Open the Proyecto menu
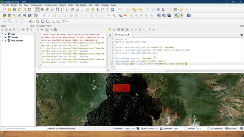Image resolution: width=244 pixels, height=137 pixels. click(5, 5)
